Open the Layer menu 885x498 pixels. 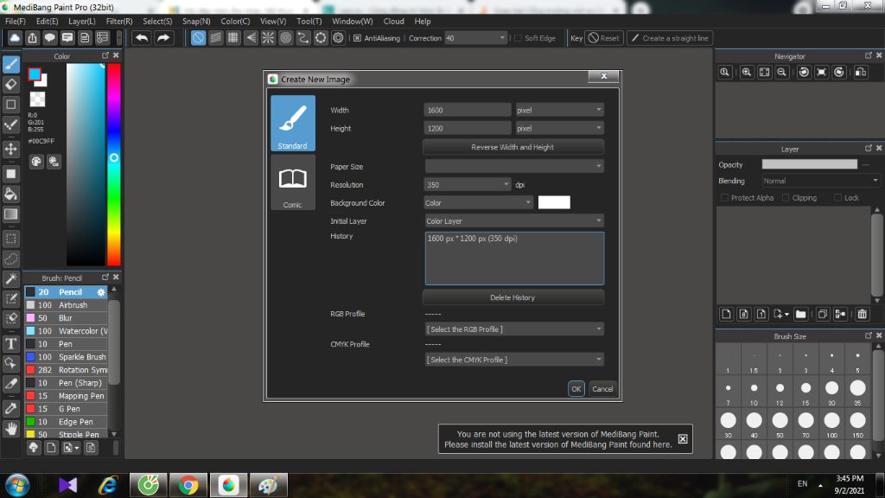82,22
